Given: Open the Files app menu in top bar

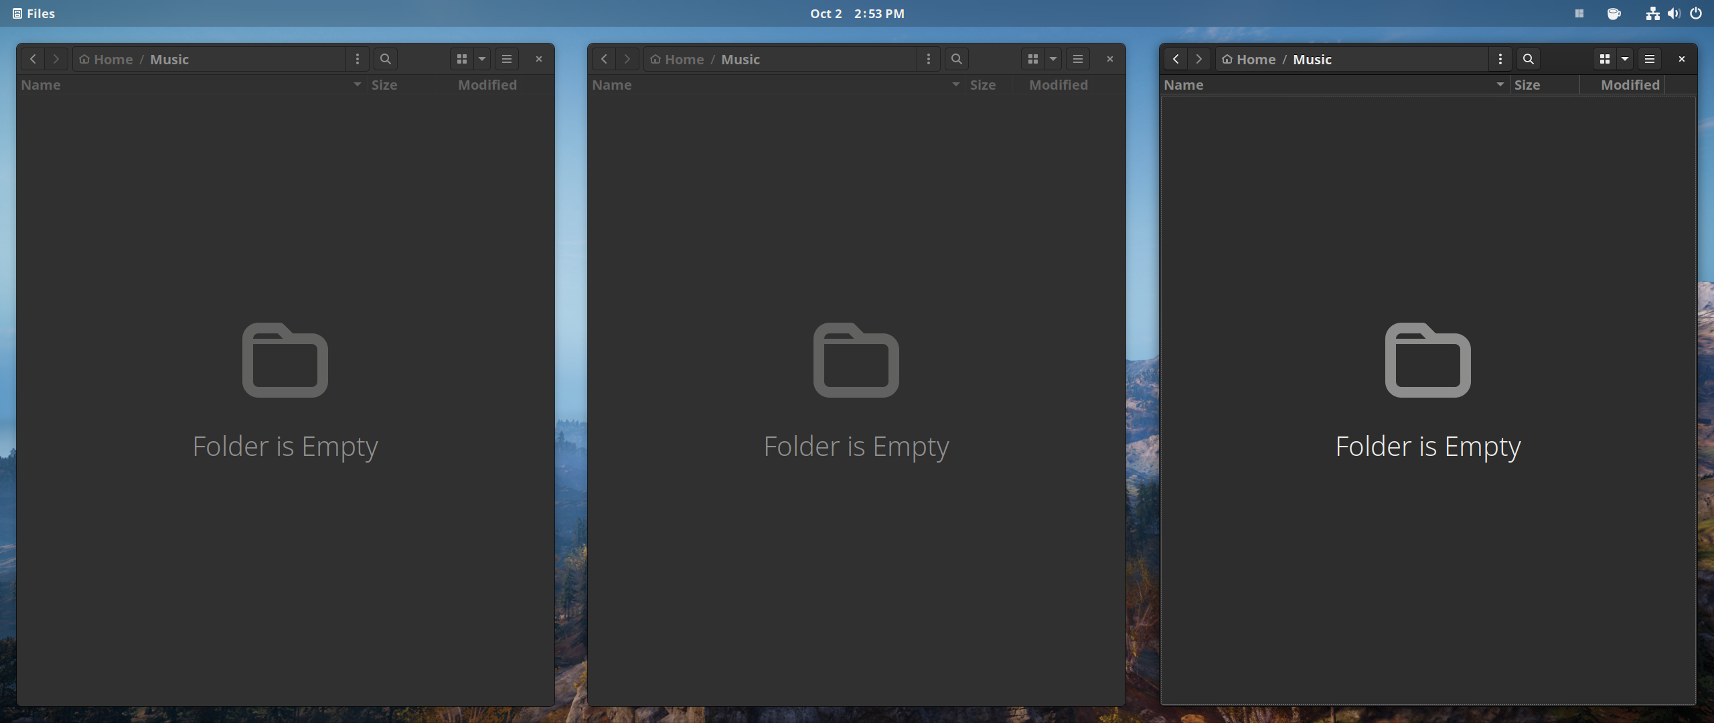Looking at the screenshot, I should tap(33, 13).
